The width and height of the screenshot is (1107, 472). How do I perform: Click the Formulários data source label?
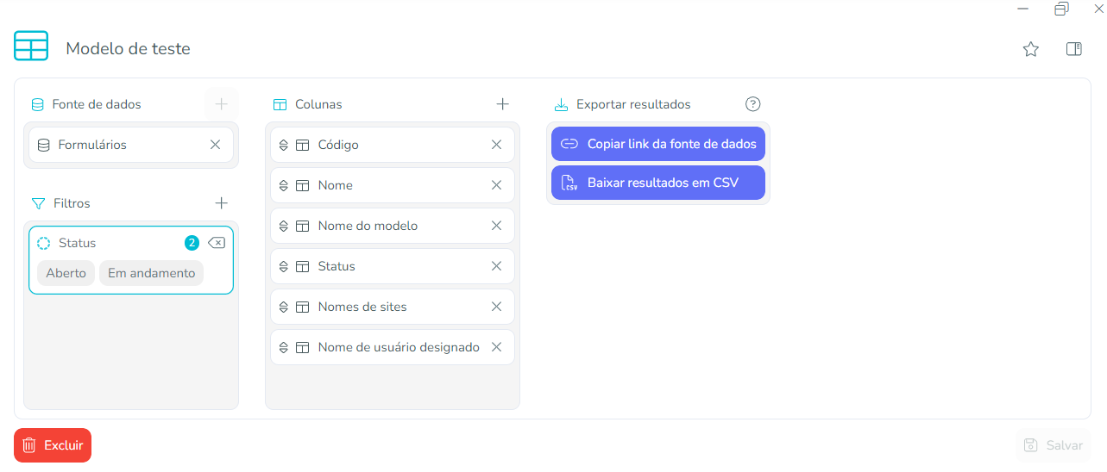(x=92, y=145)
